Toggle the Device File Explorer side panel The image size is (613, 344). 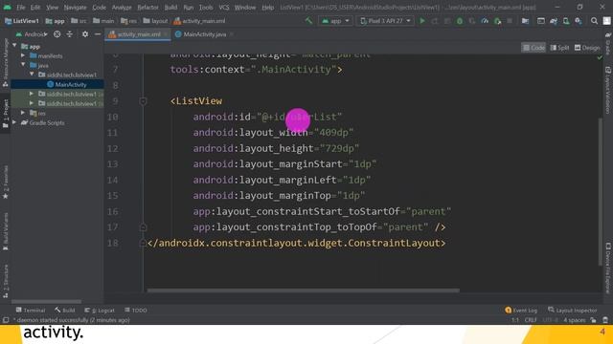point(608,268)
